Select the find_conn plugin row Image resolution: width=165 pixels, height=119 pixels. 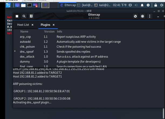89,66
